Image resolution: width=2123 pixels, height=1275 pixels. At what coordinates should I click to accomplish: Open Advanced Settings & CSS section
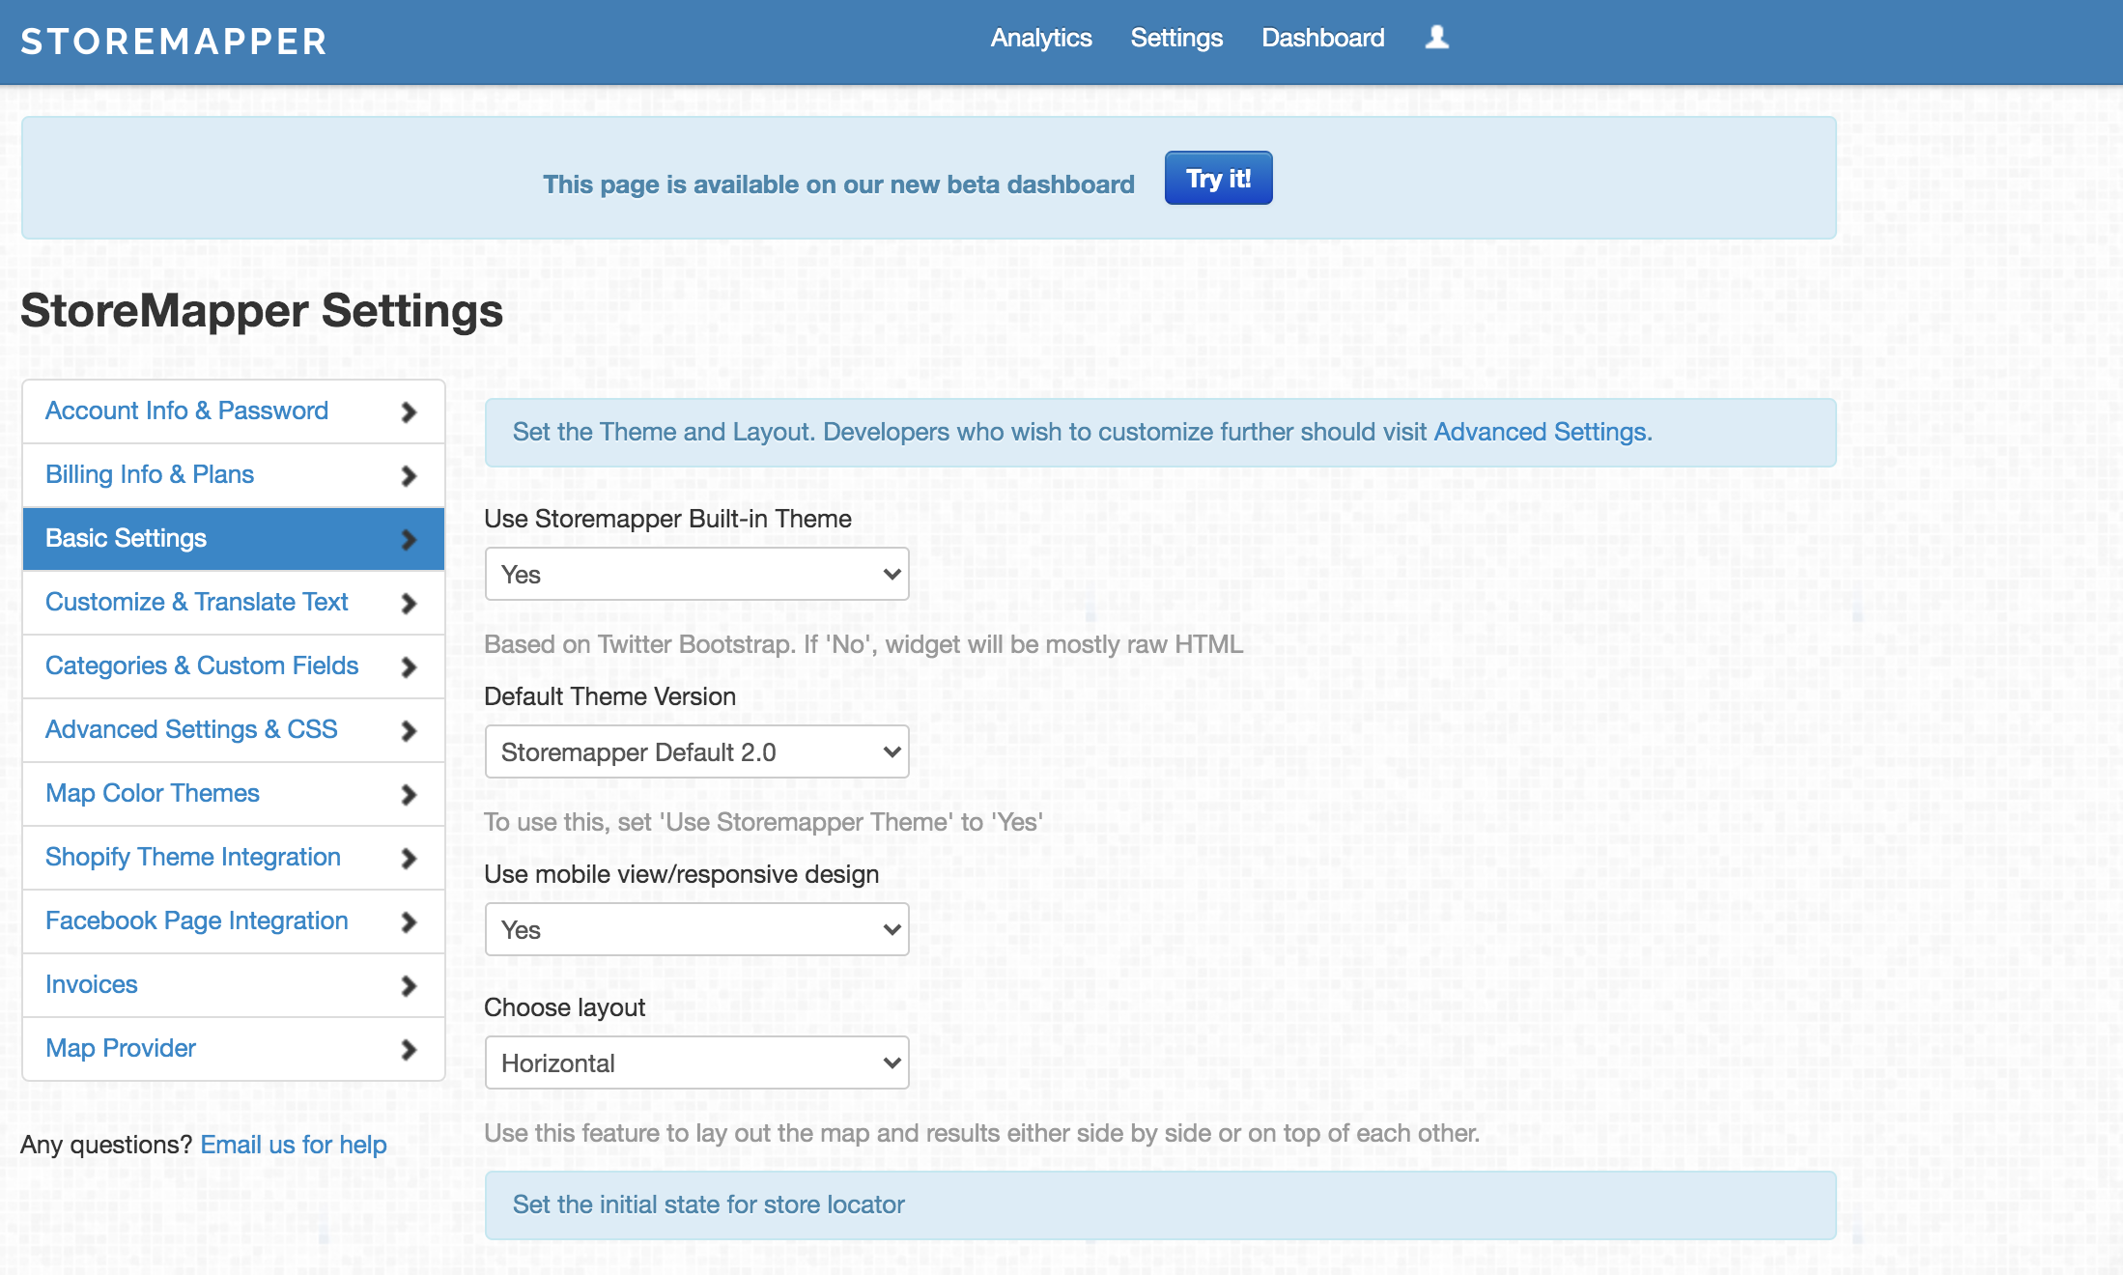tap(233, 730)
